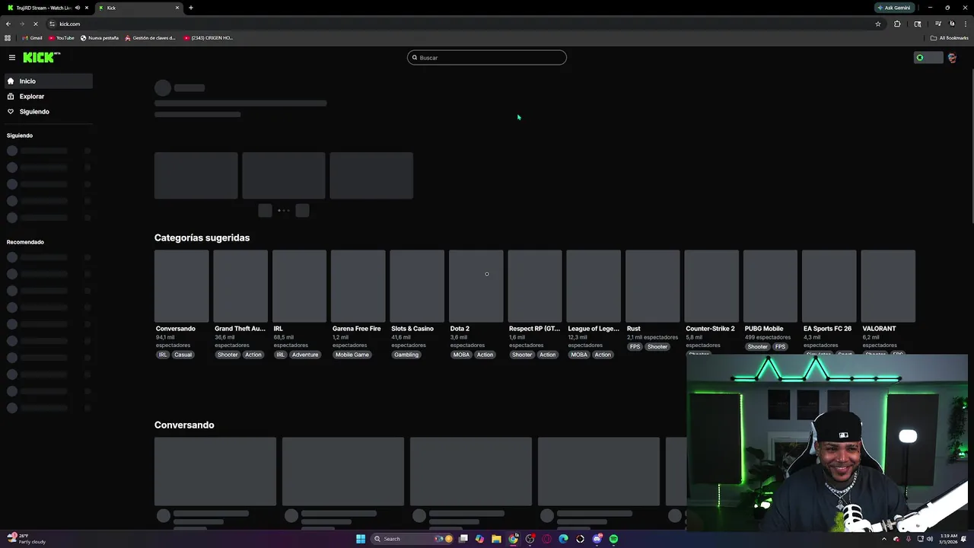The width and height of the screenshot is (974, 548).
Task: Open the Nueva pestaña bookmark
Action: tap(100, 38)
